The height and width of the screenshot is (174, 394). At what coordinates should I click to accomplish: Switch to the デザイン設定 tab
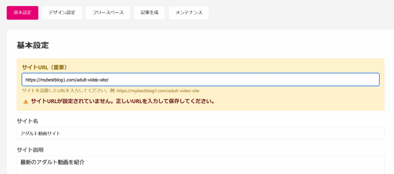[62, 13]
